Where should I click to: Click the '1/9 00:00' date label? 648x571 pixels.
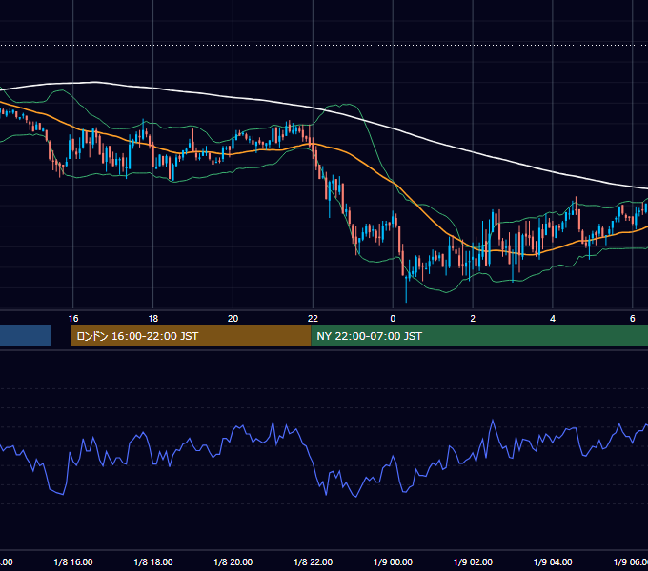[x=393, y=562]
